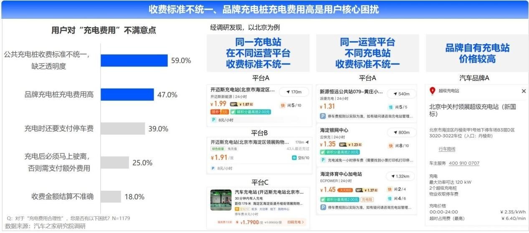The width and height of the screenshot is (529, 233).
Task: Click the parking icon in 新源恒远公共站 card
Action: [323, 116]
